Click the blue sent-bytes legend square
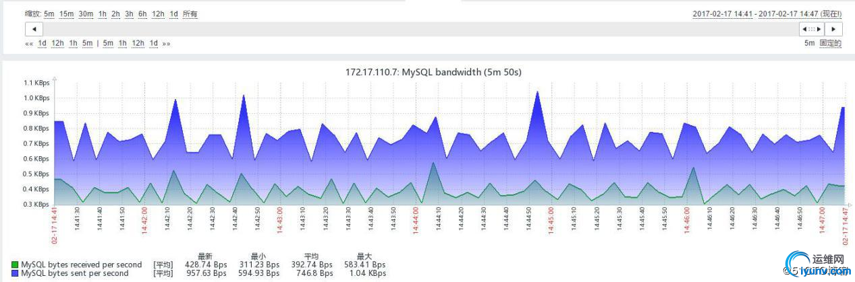The image size is (855, 282). pyautogui.click(x=16, y=274)
